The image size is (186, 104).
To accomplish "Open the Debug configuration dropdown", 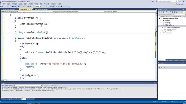I will pyautogui.click(x=38, y=6).
